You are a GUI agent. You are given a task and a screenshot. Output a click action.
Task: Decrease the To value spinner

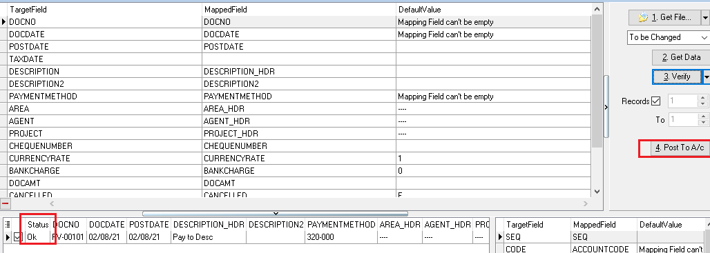pyautogui.click(x=703, y=123)
